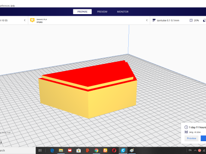
Task: Open the orange document app on taskbar
Action: coord(88,150)
